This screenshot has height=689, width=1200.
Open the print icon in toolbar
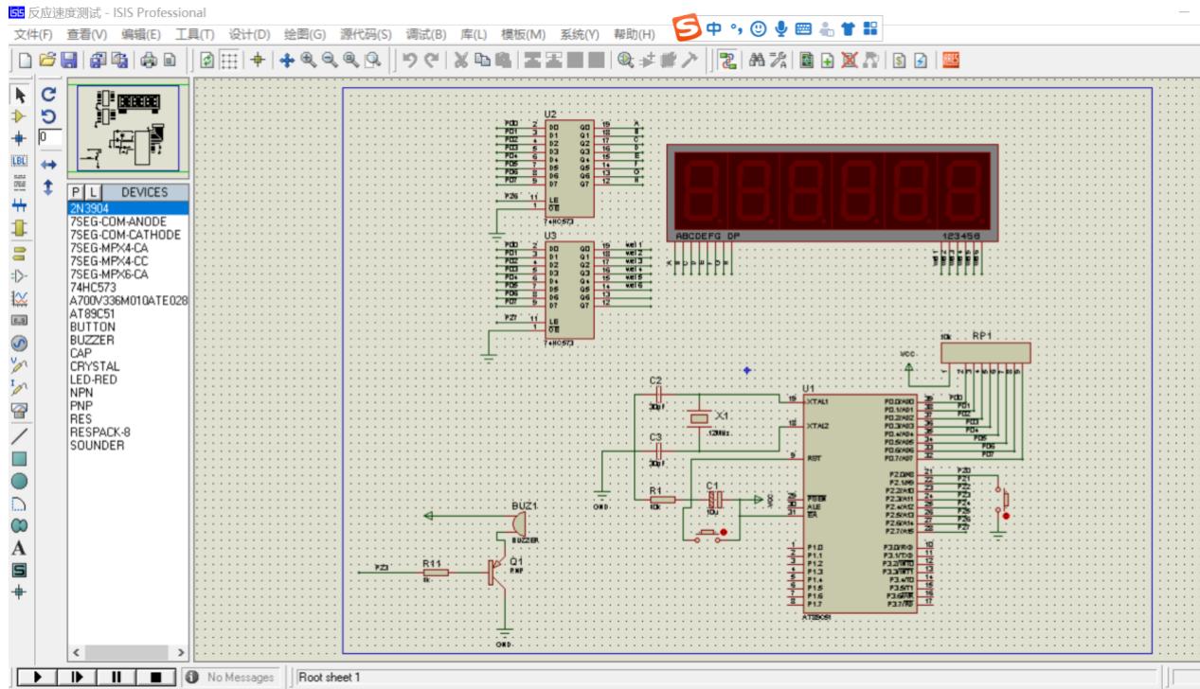tap(150, 60)
